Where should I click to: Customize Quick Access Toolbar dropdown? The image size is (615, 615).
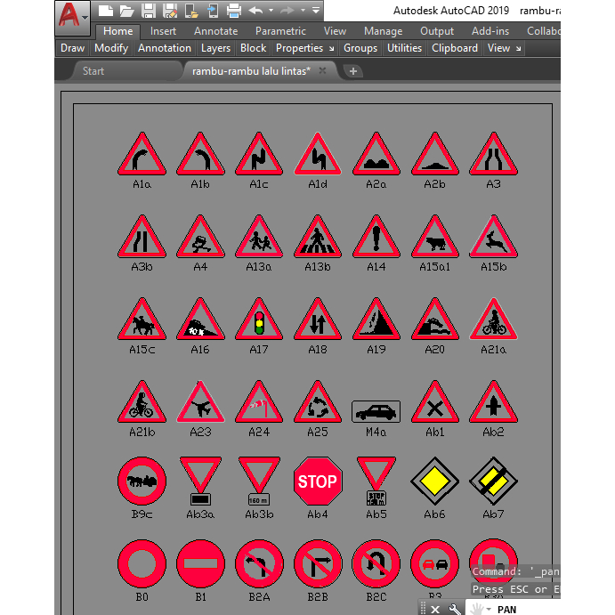pyautogui.click(x=316, y=11)
